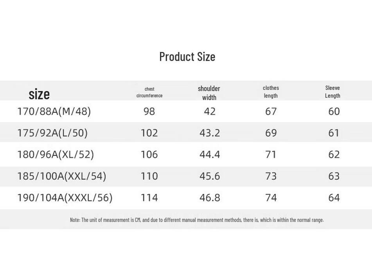Click shoulder width value 45.6

click(x=210, y=176)
